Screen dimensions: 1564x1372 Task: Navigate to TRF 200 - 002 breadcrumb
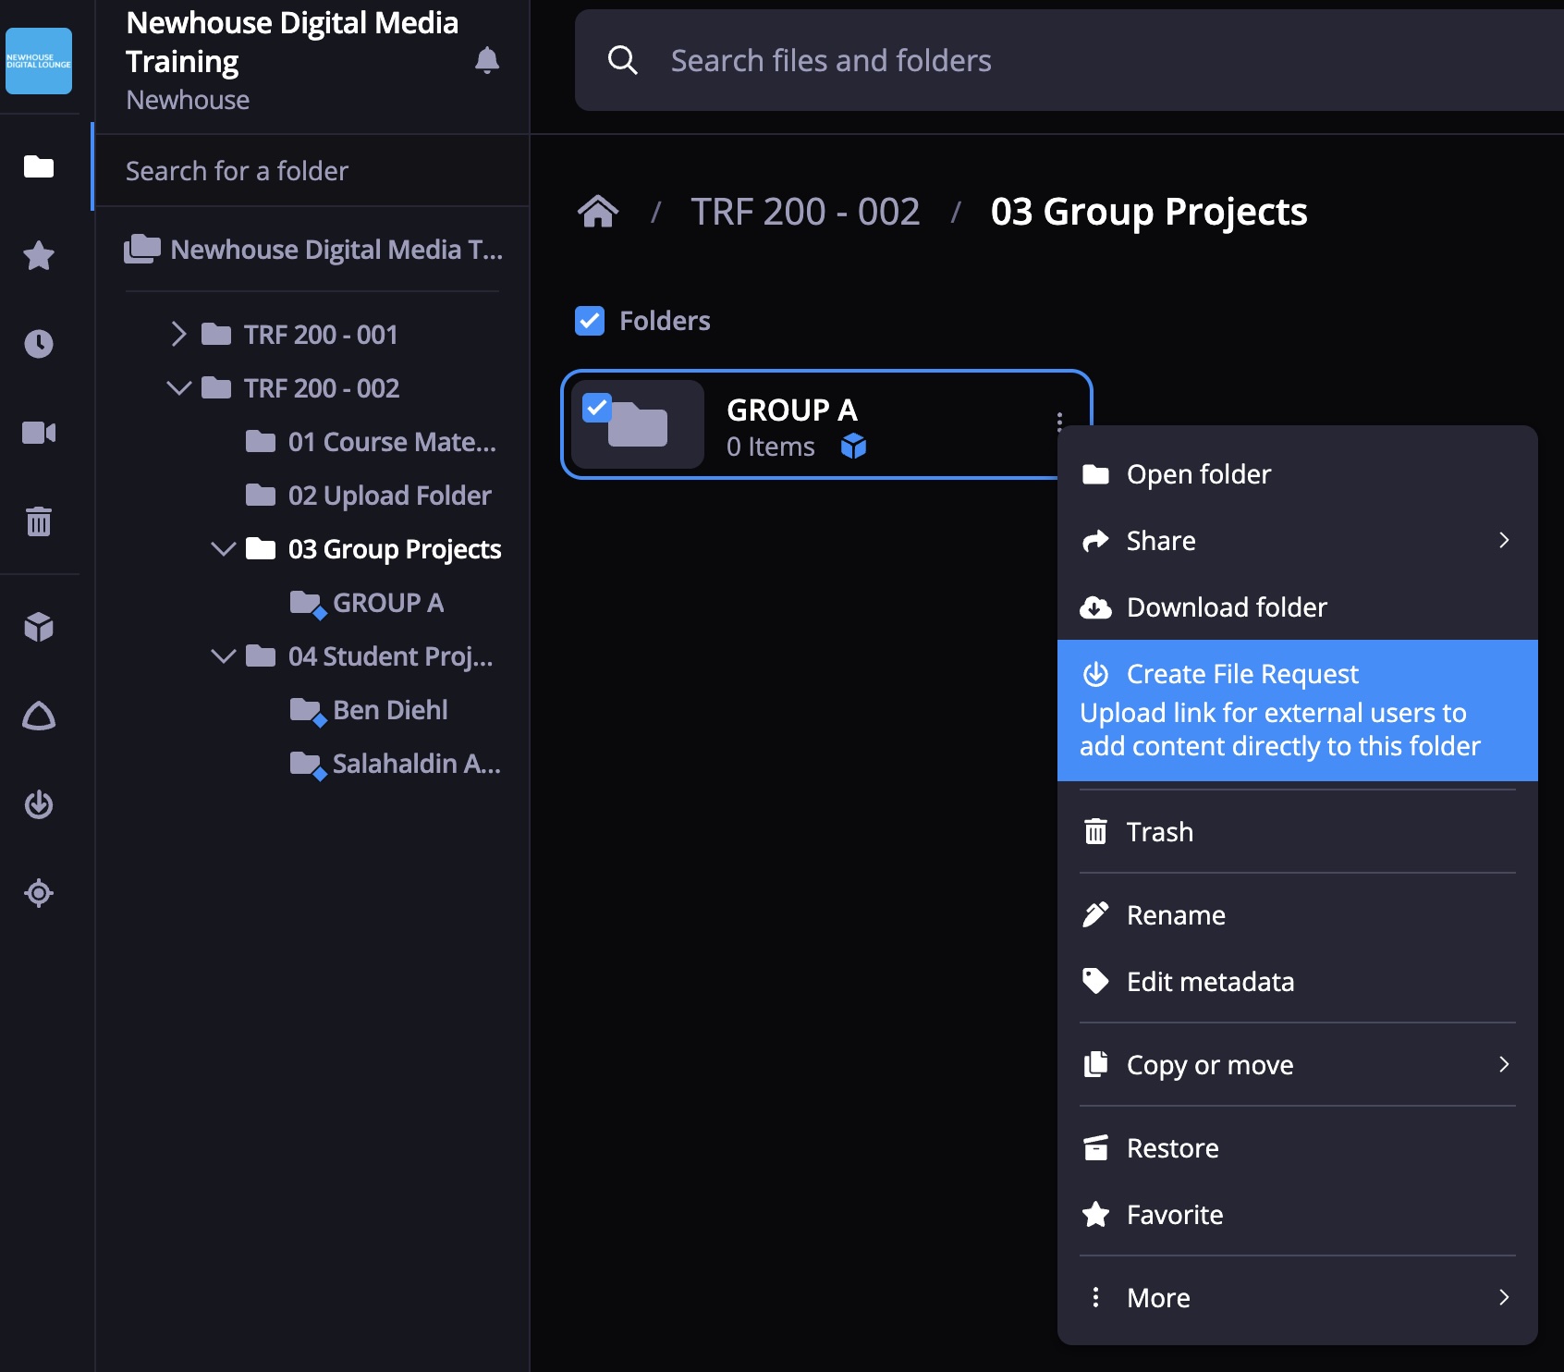coord(805,212)
